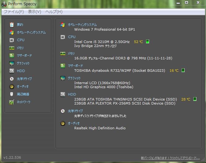
Task: Select 周辺機器 in the sidebar
Action: (23, 94)
